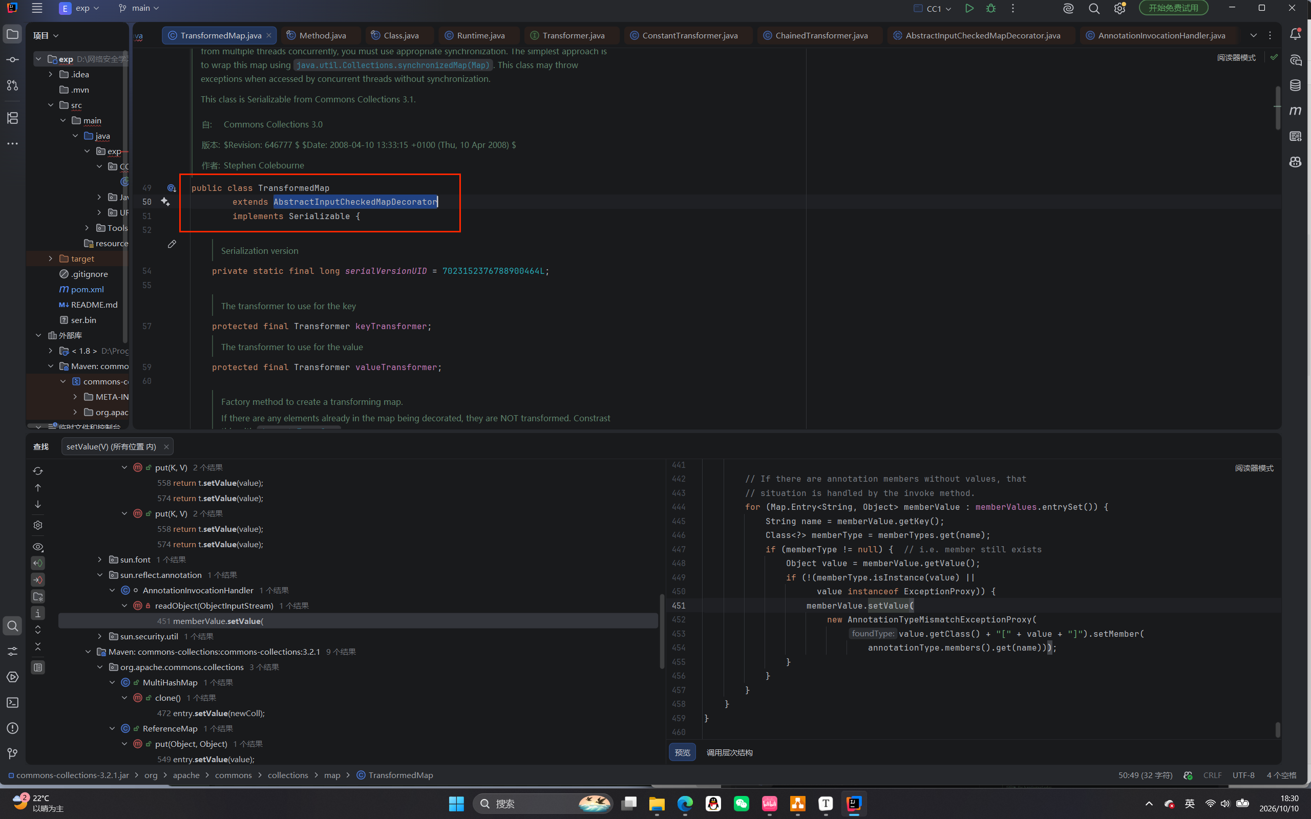This screenshot has width=1311, height=819.
Task: Run the CC1 configuration
Action: [969, 8]
